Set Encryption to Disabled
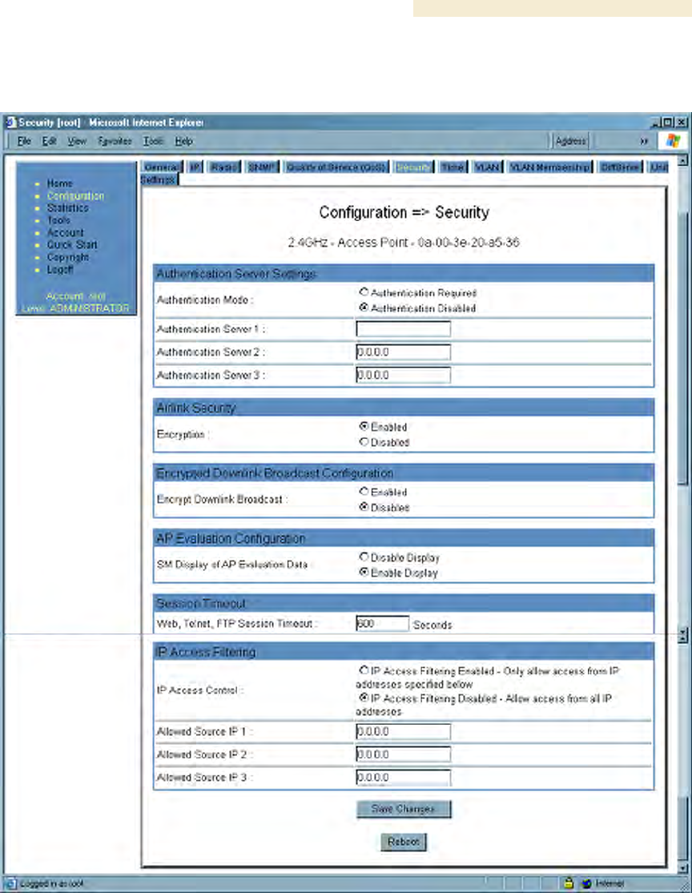 tap(364, 441)
